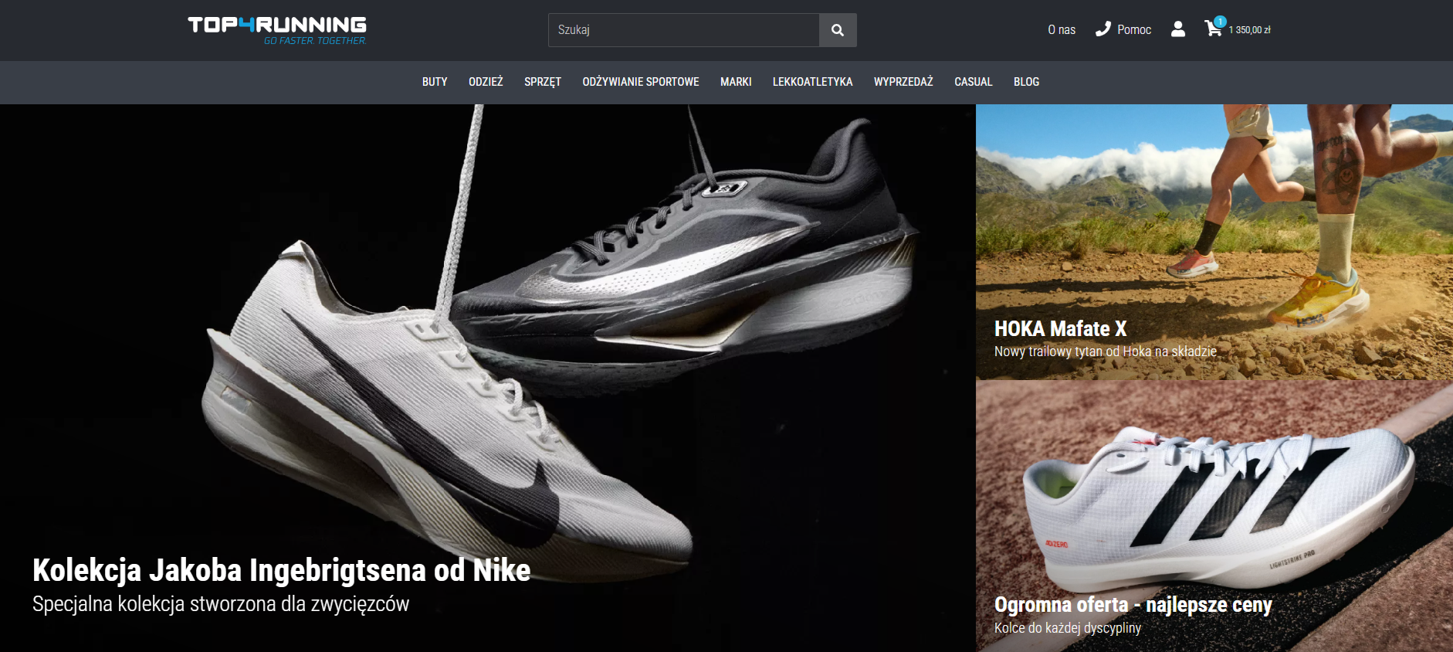Viewport: 1453px width, 652px height.
Task: Open the user account icon
Action: click(1177, 29)
